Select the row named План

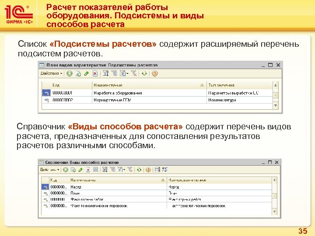pyautogui.click(x=157, y=193)
